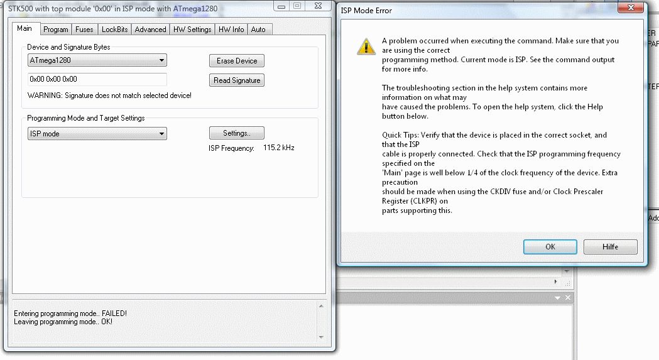Confirm the ISP Mode Error with OK
This screenshot has width=659, height=360.
tap(550, 247)
